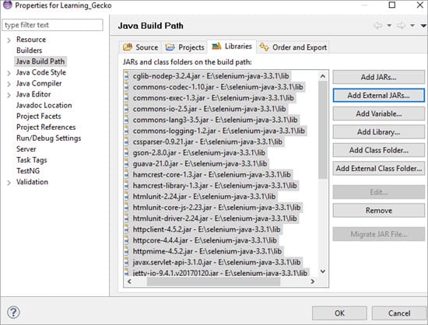Switch to the Projects tab
428x325 pixels.
click(184, 47)
